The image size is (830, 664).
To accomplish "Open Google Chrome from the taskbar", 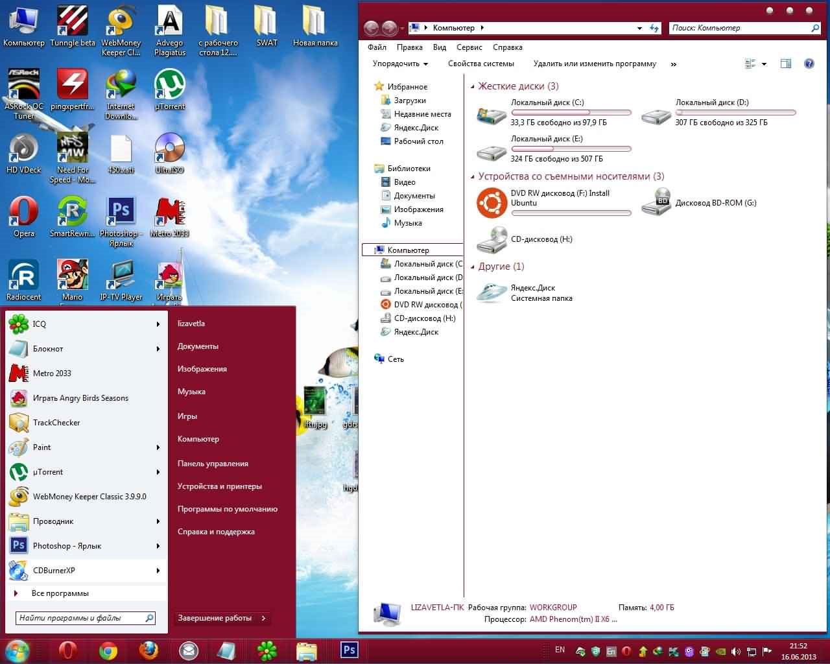I will click(108, 650).
